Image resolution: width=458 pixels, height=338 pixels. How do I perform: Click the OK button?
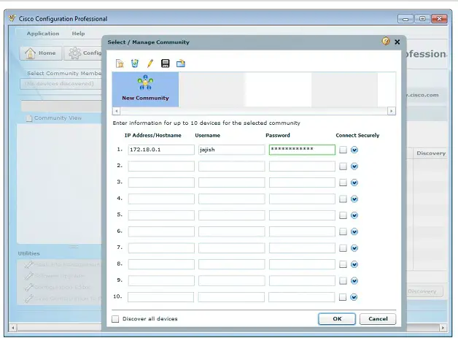(337, 319)
